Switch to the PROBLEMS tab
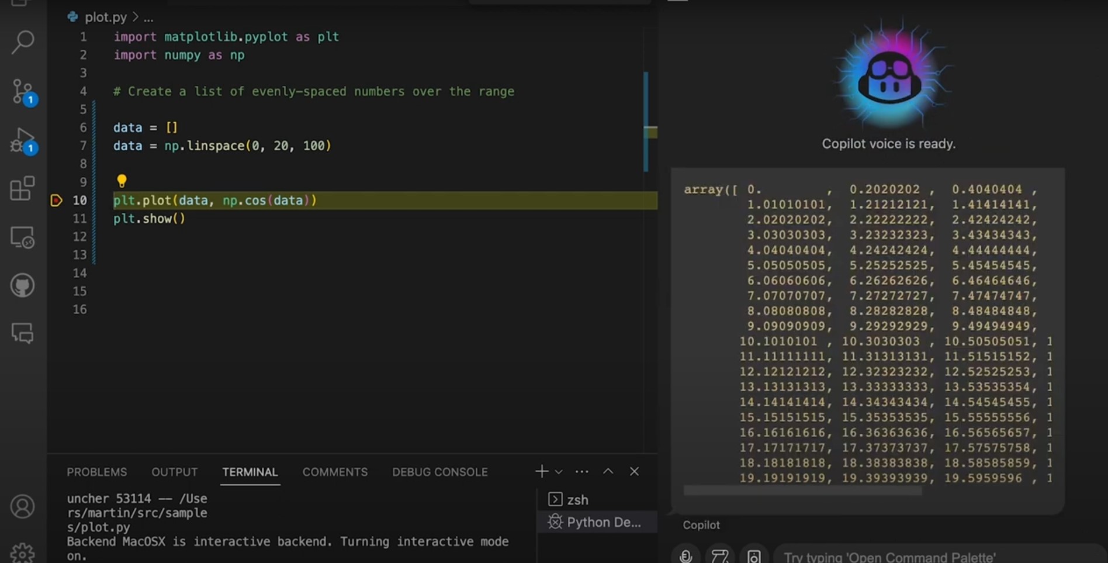Image resolution: width=1108 pixels, height=563 pixels. (x=97, y=472)
